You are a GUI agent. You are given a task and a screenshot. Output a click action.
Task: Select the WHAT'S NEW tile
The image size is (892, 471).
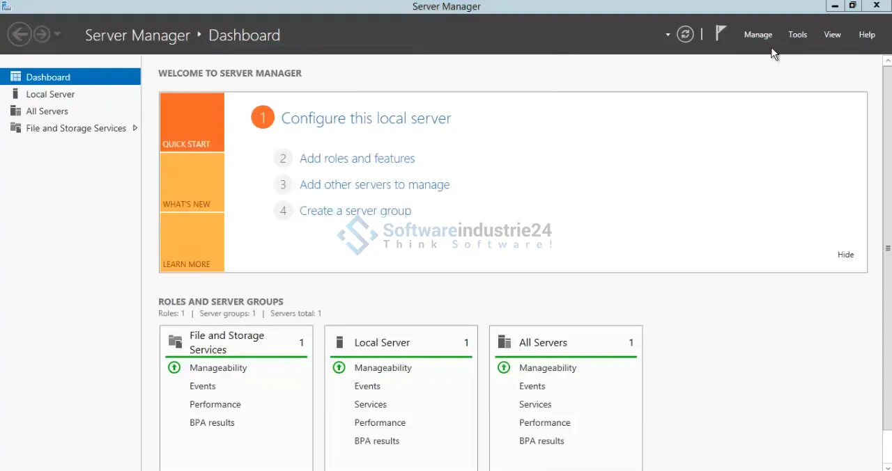coord(192,182)
